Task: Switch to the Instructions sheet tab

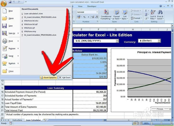Action: tap(17, 120)
